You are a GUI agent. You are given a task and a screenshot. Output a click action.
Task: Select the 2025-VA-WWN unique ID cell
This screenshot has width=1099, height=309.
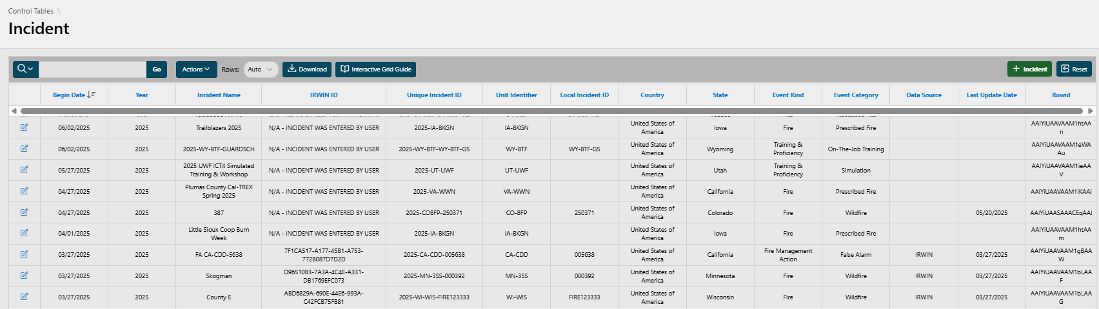[x=434, y=191]
